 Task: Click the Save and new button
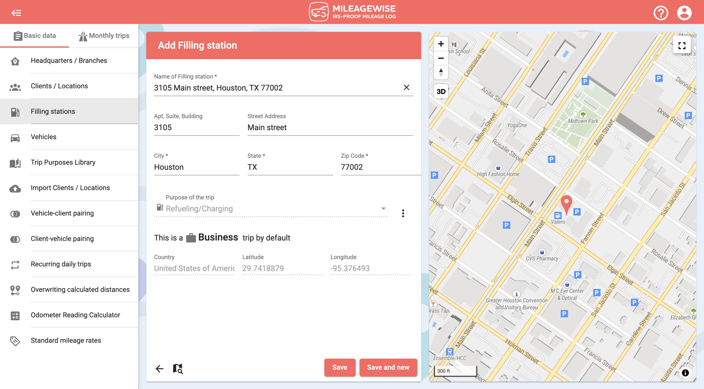388,367
